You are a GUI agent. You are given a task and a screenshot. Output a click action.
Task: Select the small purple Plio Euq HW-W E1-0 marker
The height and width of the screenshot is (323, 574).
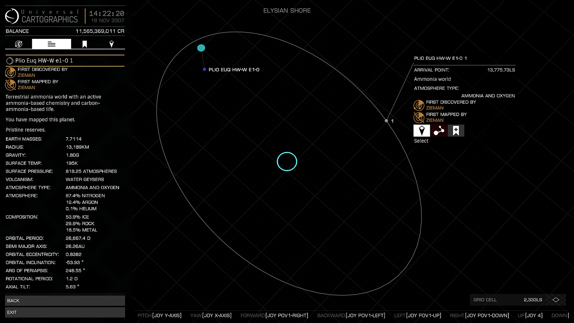[x=204, y=69]
